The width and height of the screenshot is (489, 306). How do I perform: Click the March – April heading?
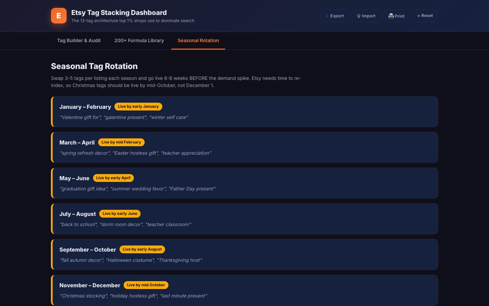[77, 142]
